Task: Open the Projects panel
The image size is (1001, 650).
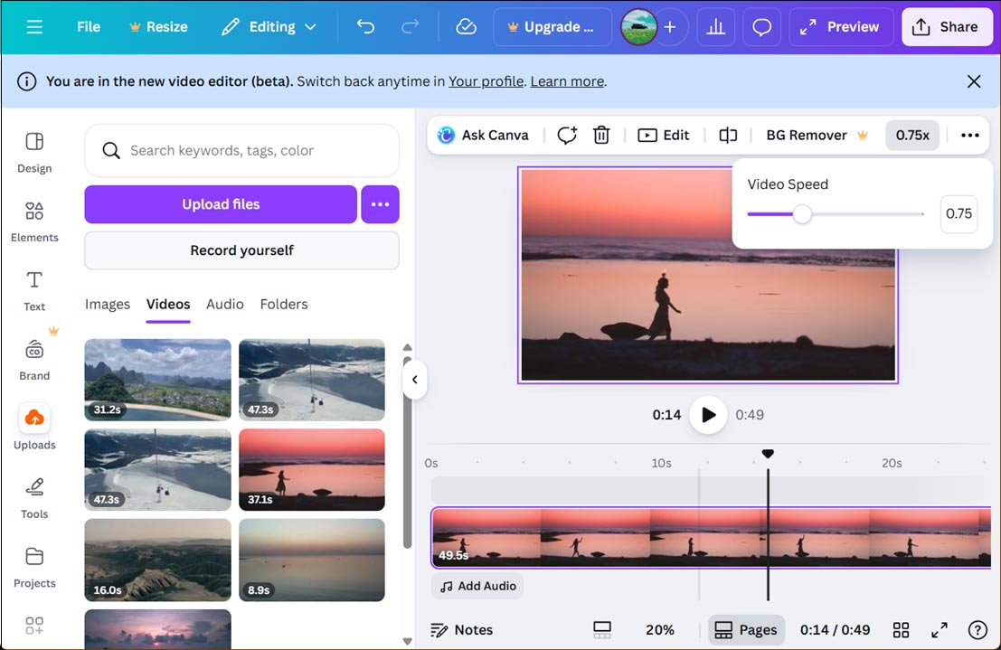Action: [x=34, y=567]
